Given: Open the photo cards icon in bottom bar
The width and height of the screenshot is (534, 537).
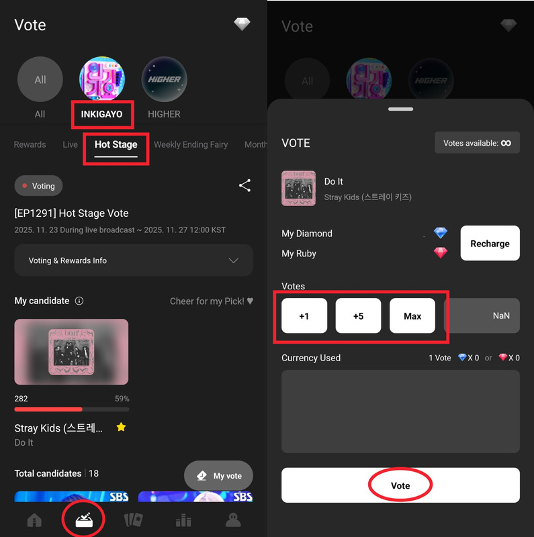Looking at the screenshot, I should (133, 520).
